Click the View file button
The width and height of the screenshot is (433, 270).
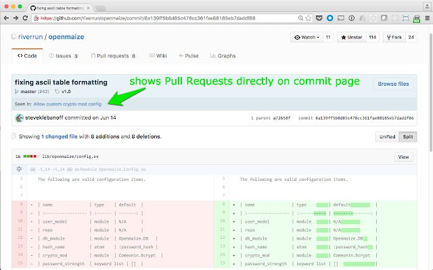(x=403, y=157)
